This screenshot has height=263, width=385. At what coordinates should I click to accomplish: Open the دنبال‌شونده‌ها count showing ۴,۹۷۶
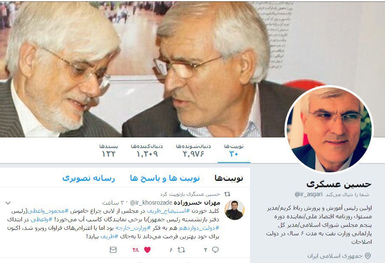193,150
